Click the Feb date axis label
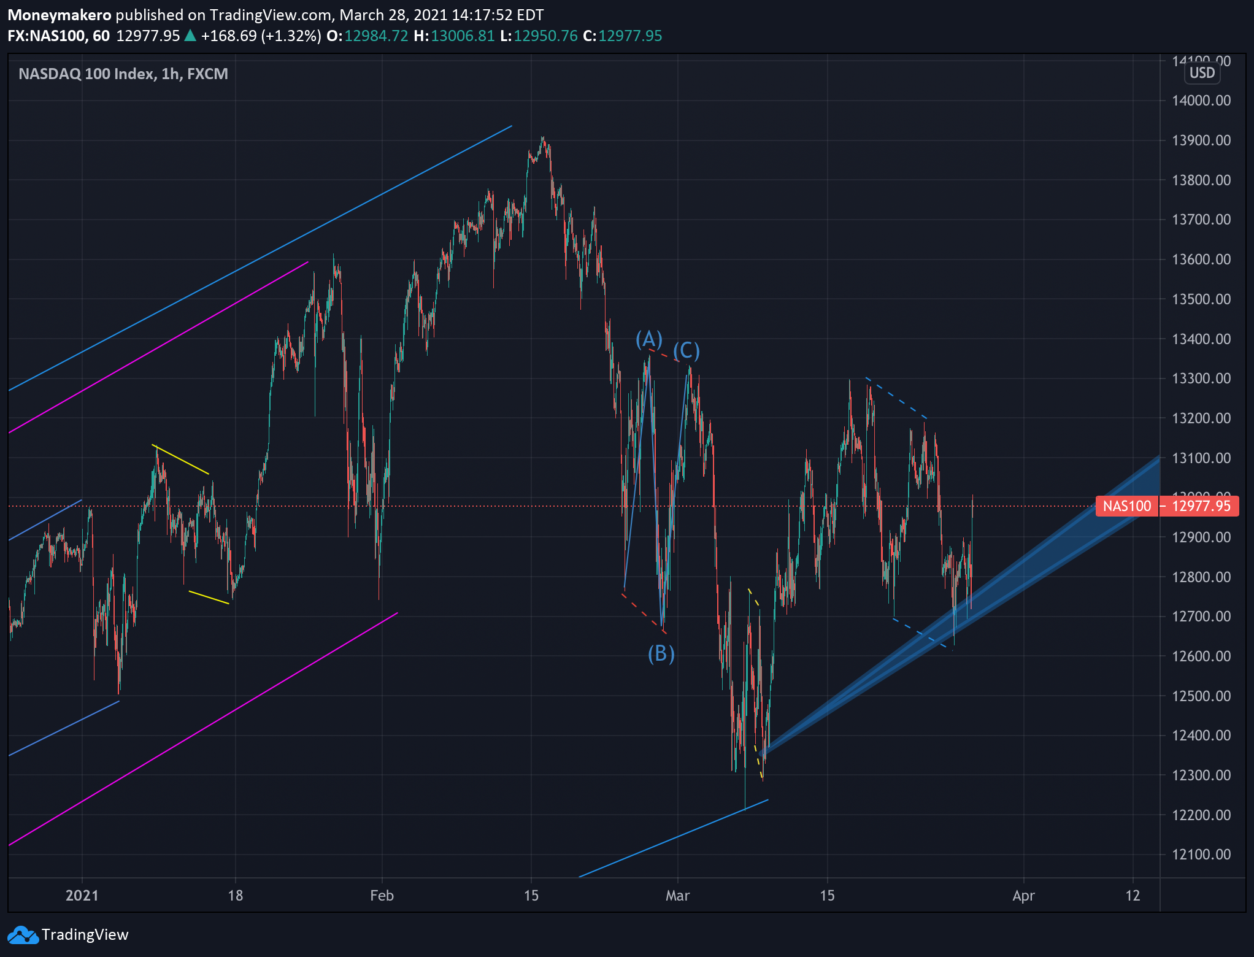Image resolution: width=1254 pixels, height=957 pixels. pos(382,896)
